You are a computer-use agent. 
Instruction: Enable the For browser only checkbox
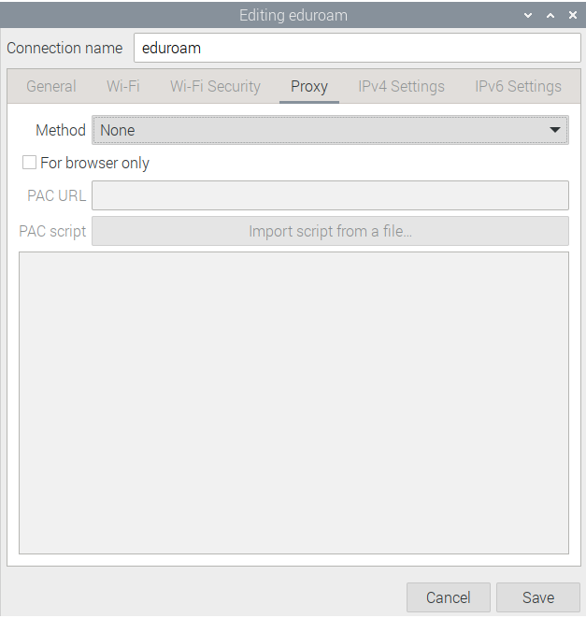(x=30, y=163)
